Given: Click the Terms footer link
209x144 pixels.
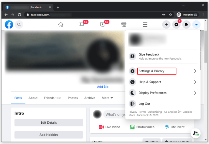Looking at the screenshot, I should click(143, 112).
